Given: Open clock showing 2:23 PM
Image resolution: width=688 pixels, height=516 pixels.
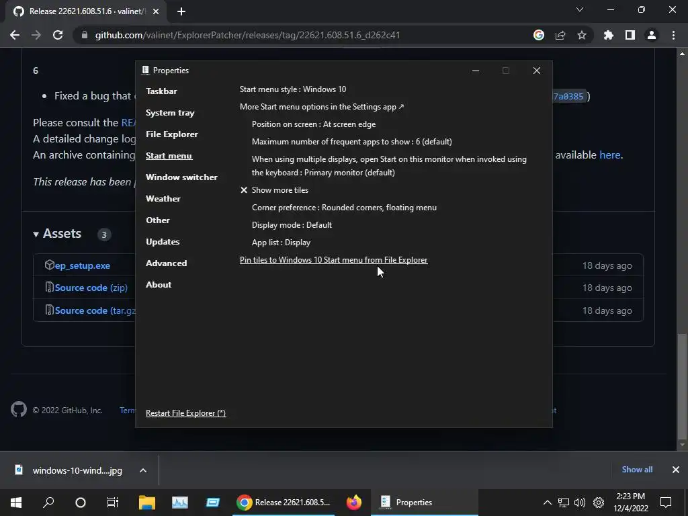Looking at the screenshot, I should point(630,503).
